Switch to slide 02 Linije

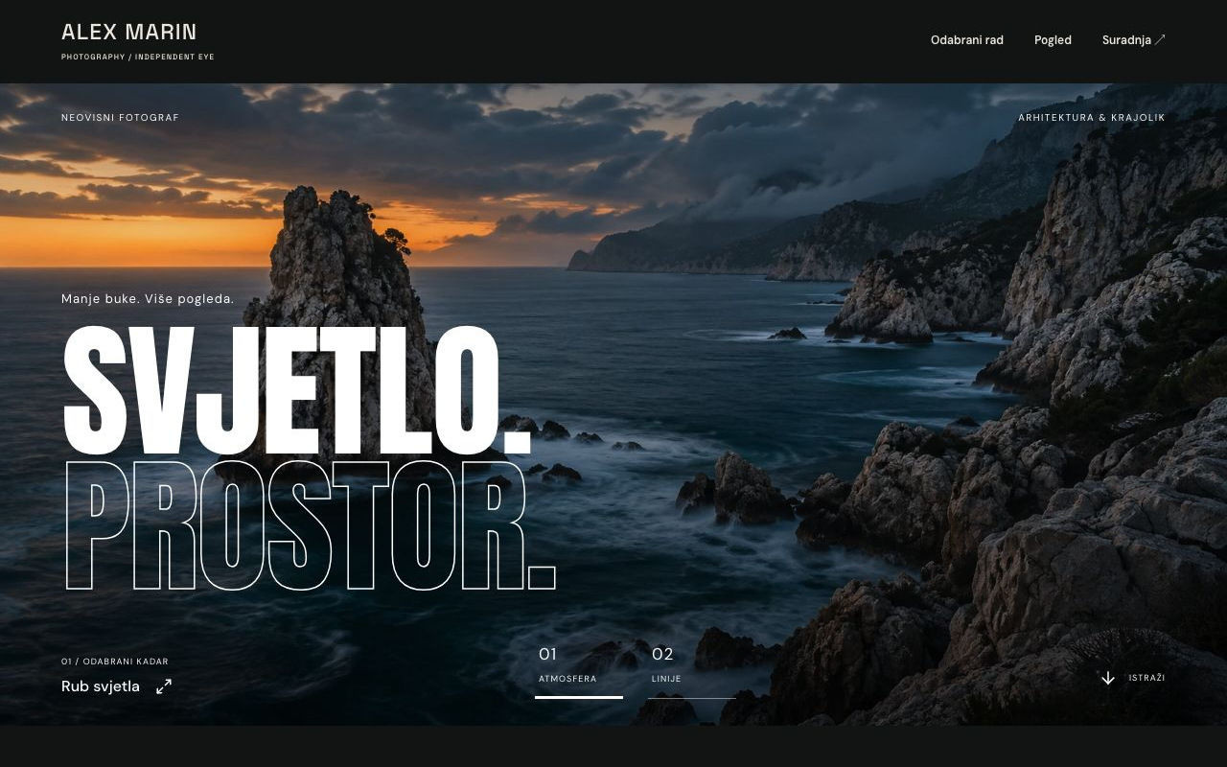pyautogui.click(x=691, y=670)
